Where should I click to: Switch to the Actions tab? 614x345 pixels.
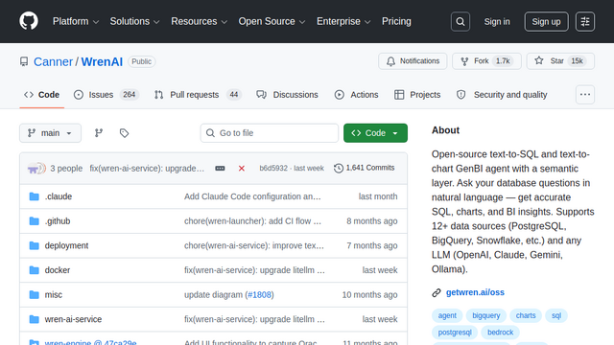(x=356, y=95)
